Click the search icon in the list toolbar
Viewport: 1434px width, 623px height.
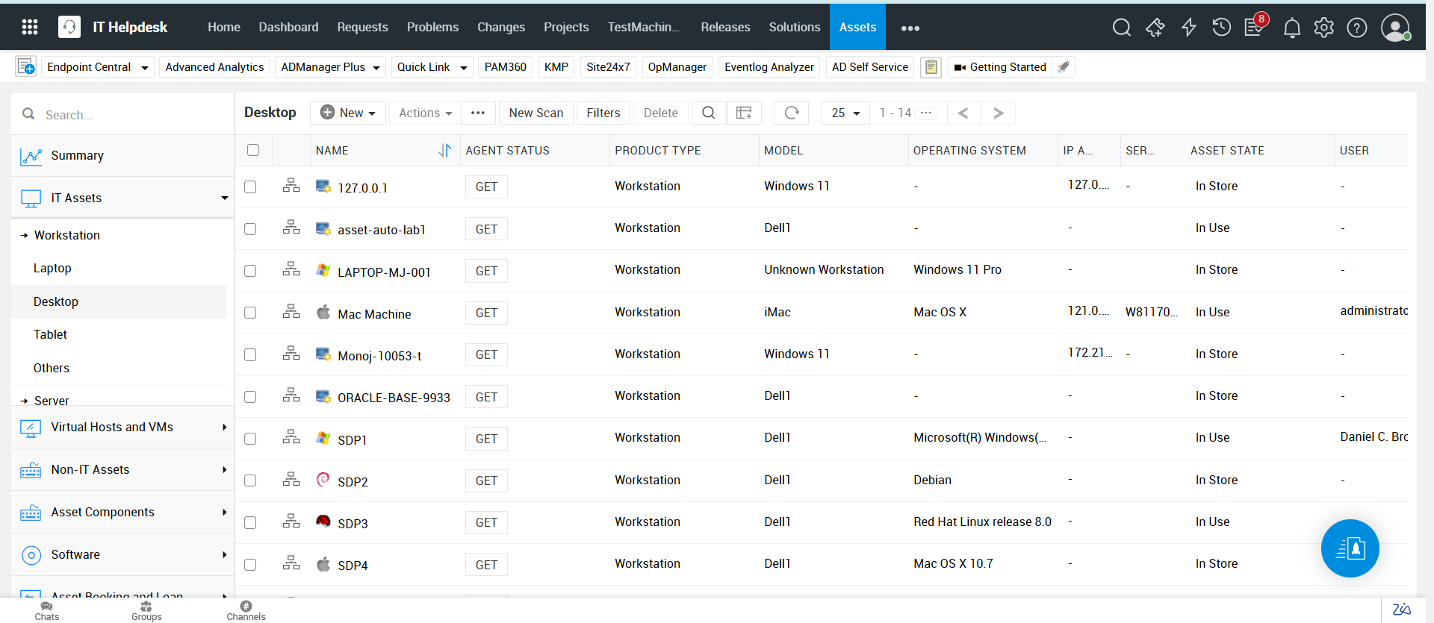click(x=709, y=113)
